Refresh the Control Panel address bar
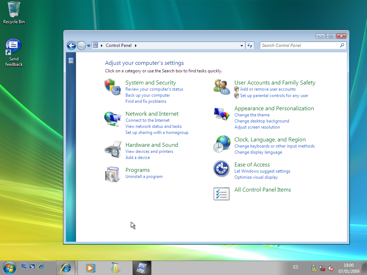The height and width of the screenshot is (275, 367). click(x=250, y=45)
